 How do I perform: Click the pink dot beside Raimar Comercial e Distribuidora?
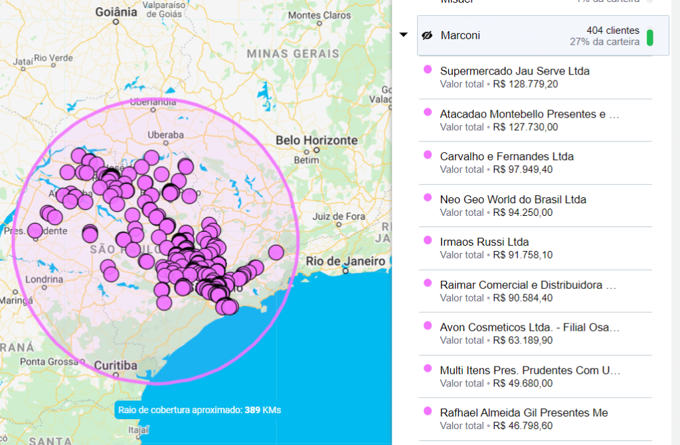[428, 284]
